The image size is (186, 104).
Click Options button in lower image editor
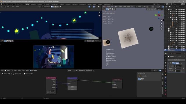(x=98, y=41)
